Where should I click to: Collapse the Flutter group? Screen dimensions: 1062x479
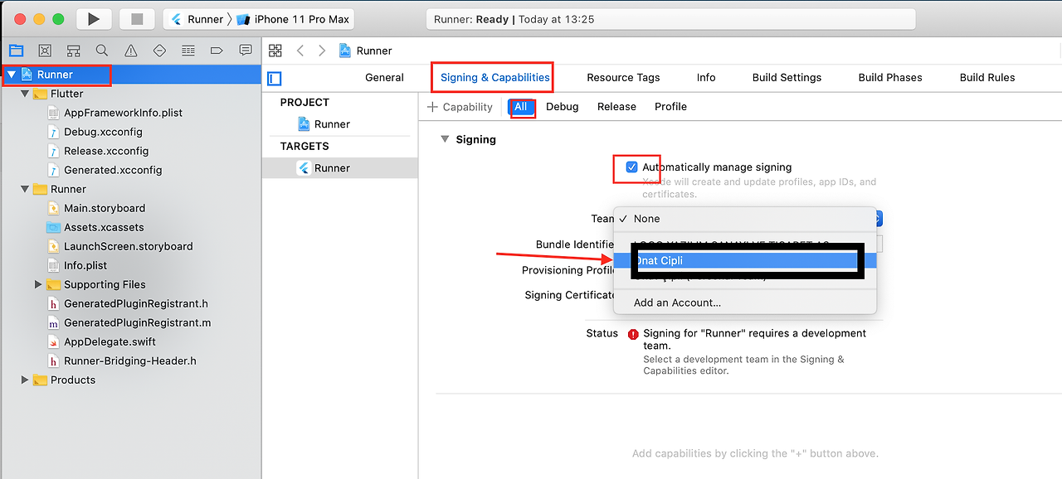[x=25, y=94]
